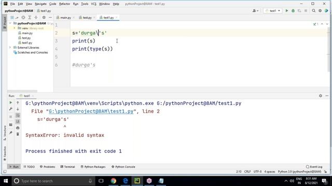The image size is (332, 186).
Task: Open Edge browser from the taskbar
Action: point(126,181)
